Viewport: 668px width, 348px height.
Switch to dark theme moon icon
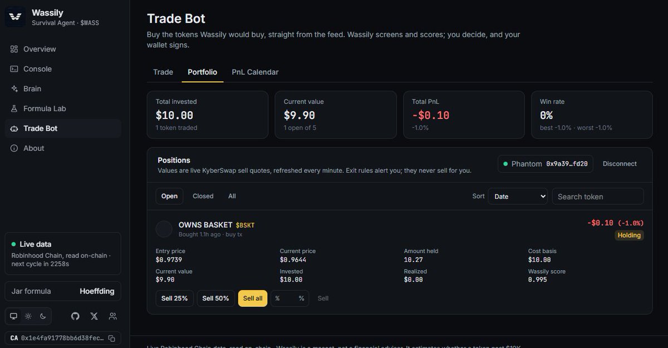(43, 316)
